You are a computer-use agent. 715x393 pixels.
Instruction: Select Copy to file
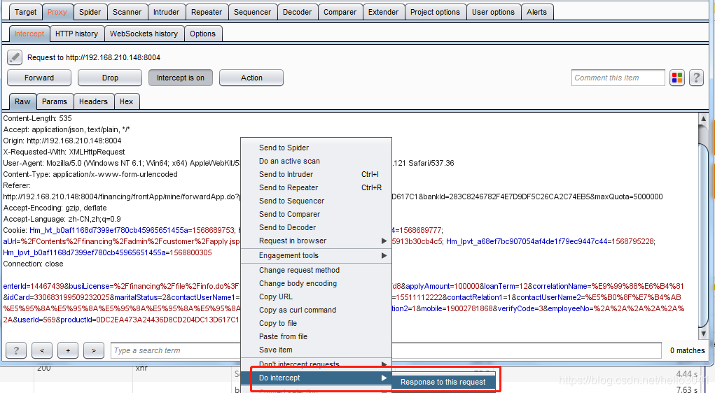[x=316, y=323]
